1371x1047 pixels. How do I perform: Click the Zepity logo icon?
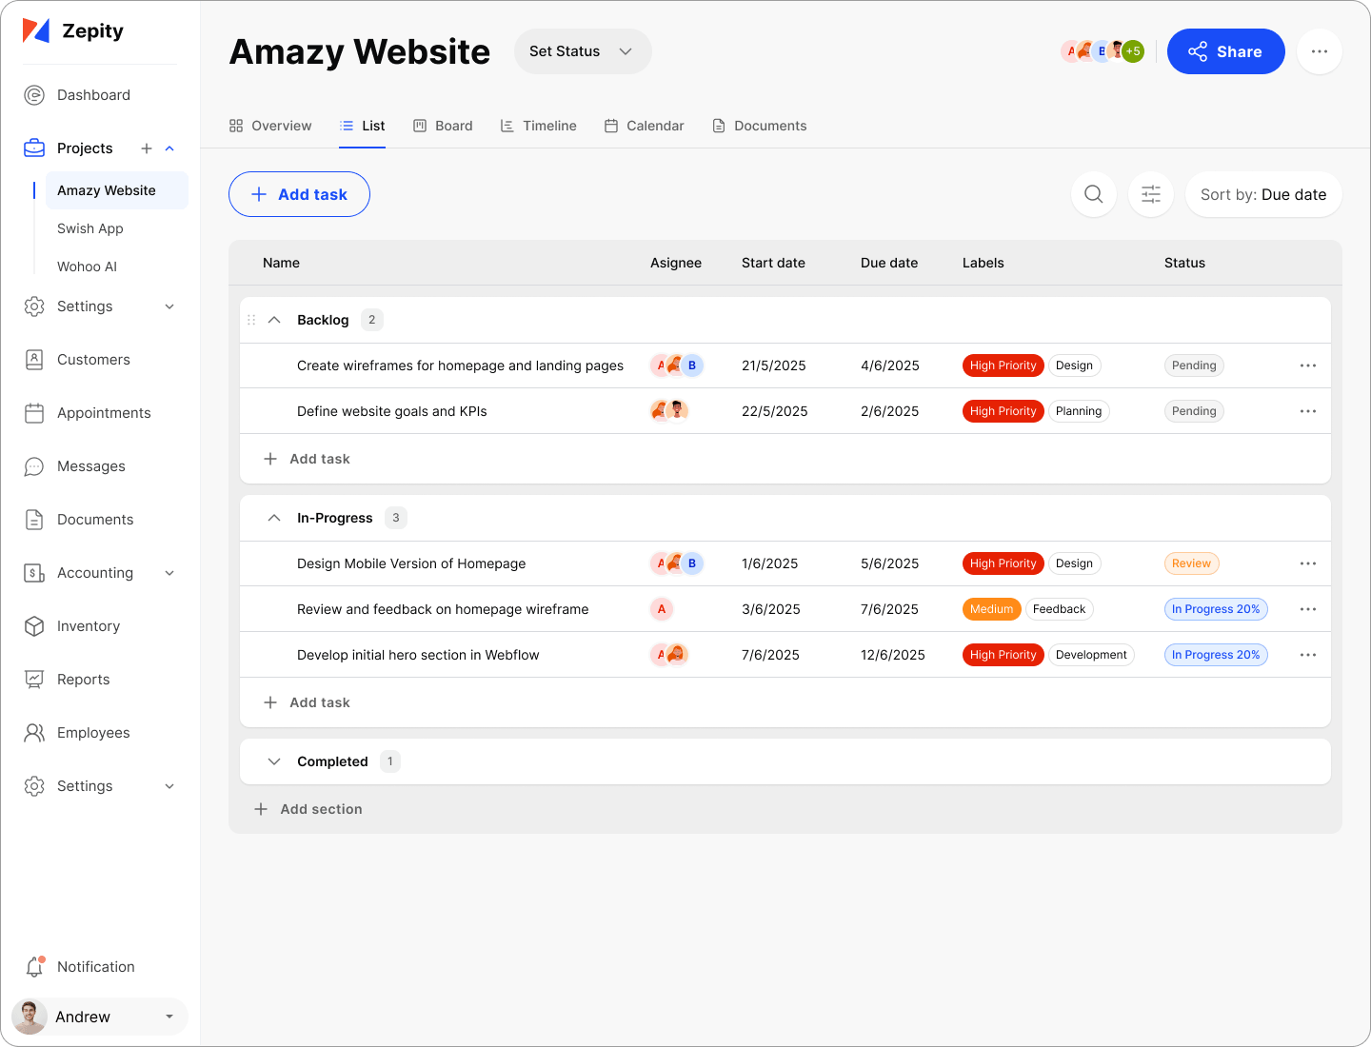36,31
